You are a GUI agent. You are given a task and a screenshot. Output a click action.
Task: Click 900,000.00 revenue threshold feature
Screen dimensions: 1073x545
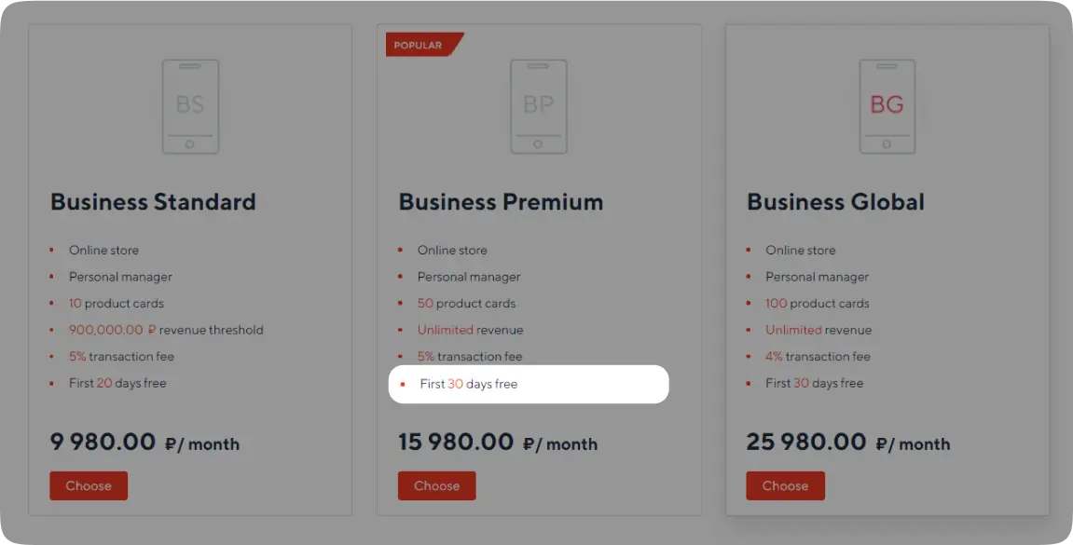click(x=166, y=330)
